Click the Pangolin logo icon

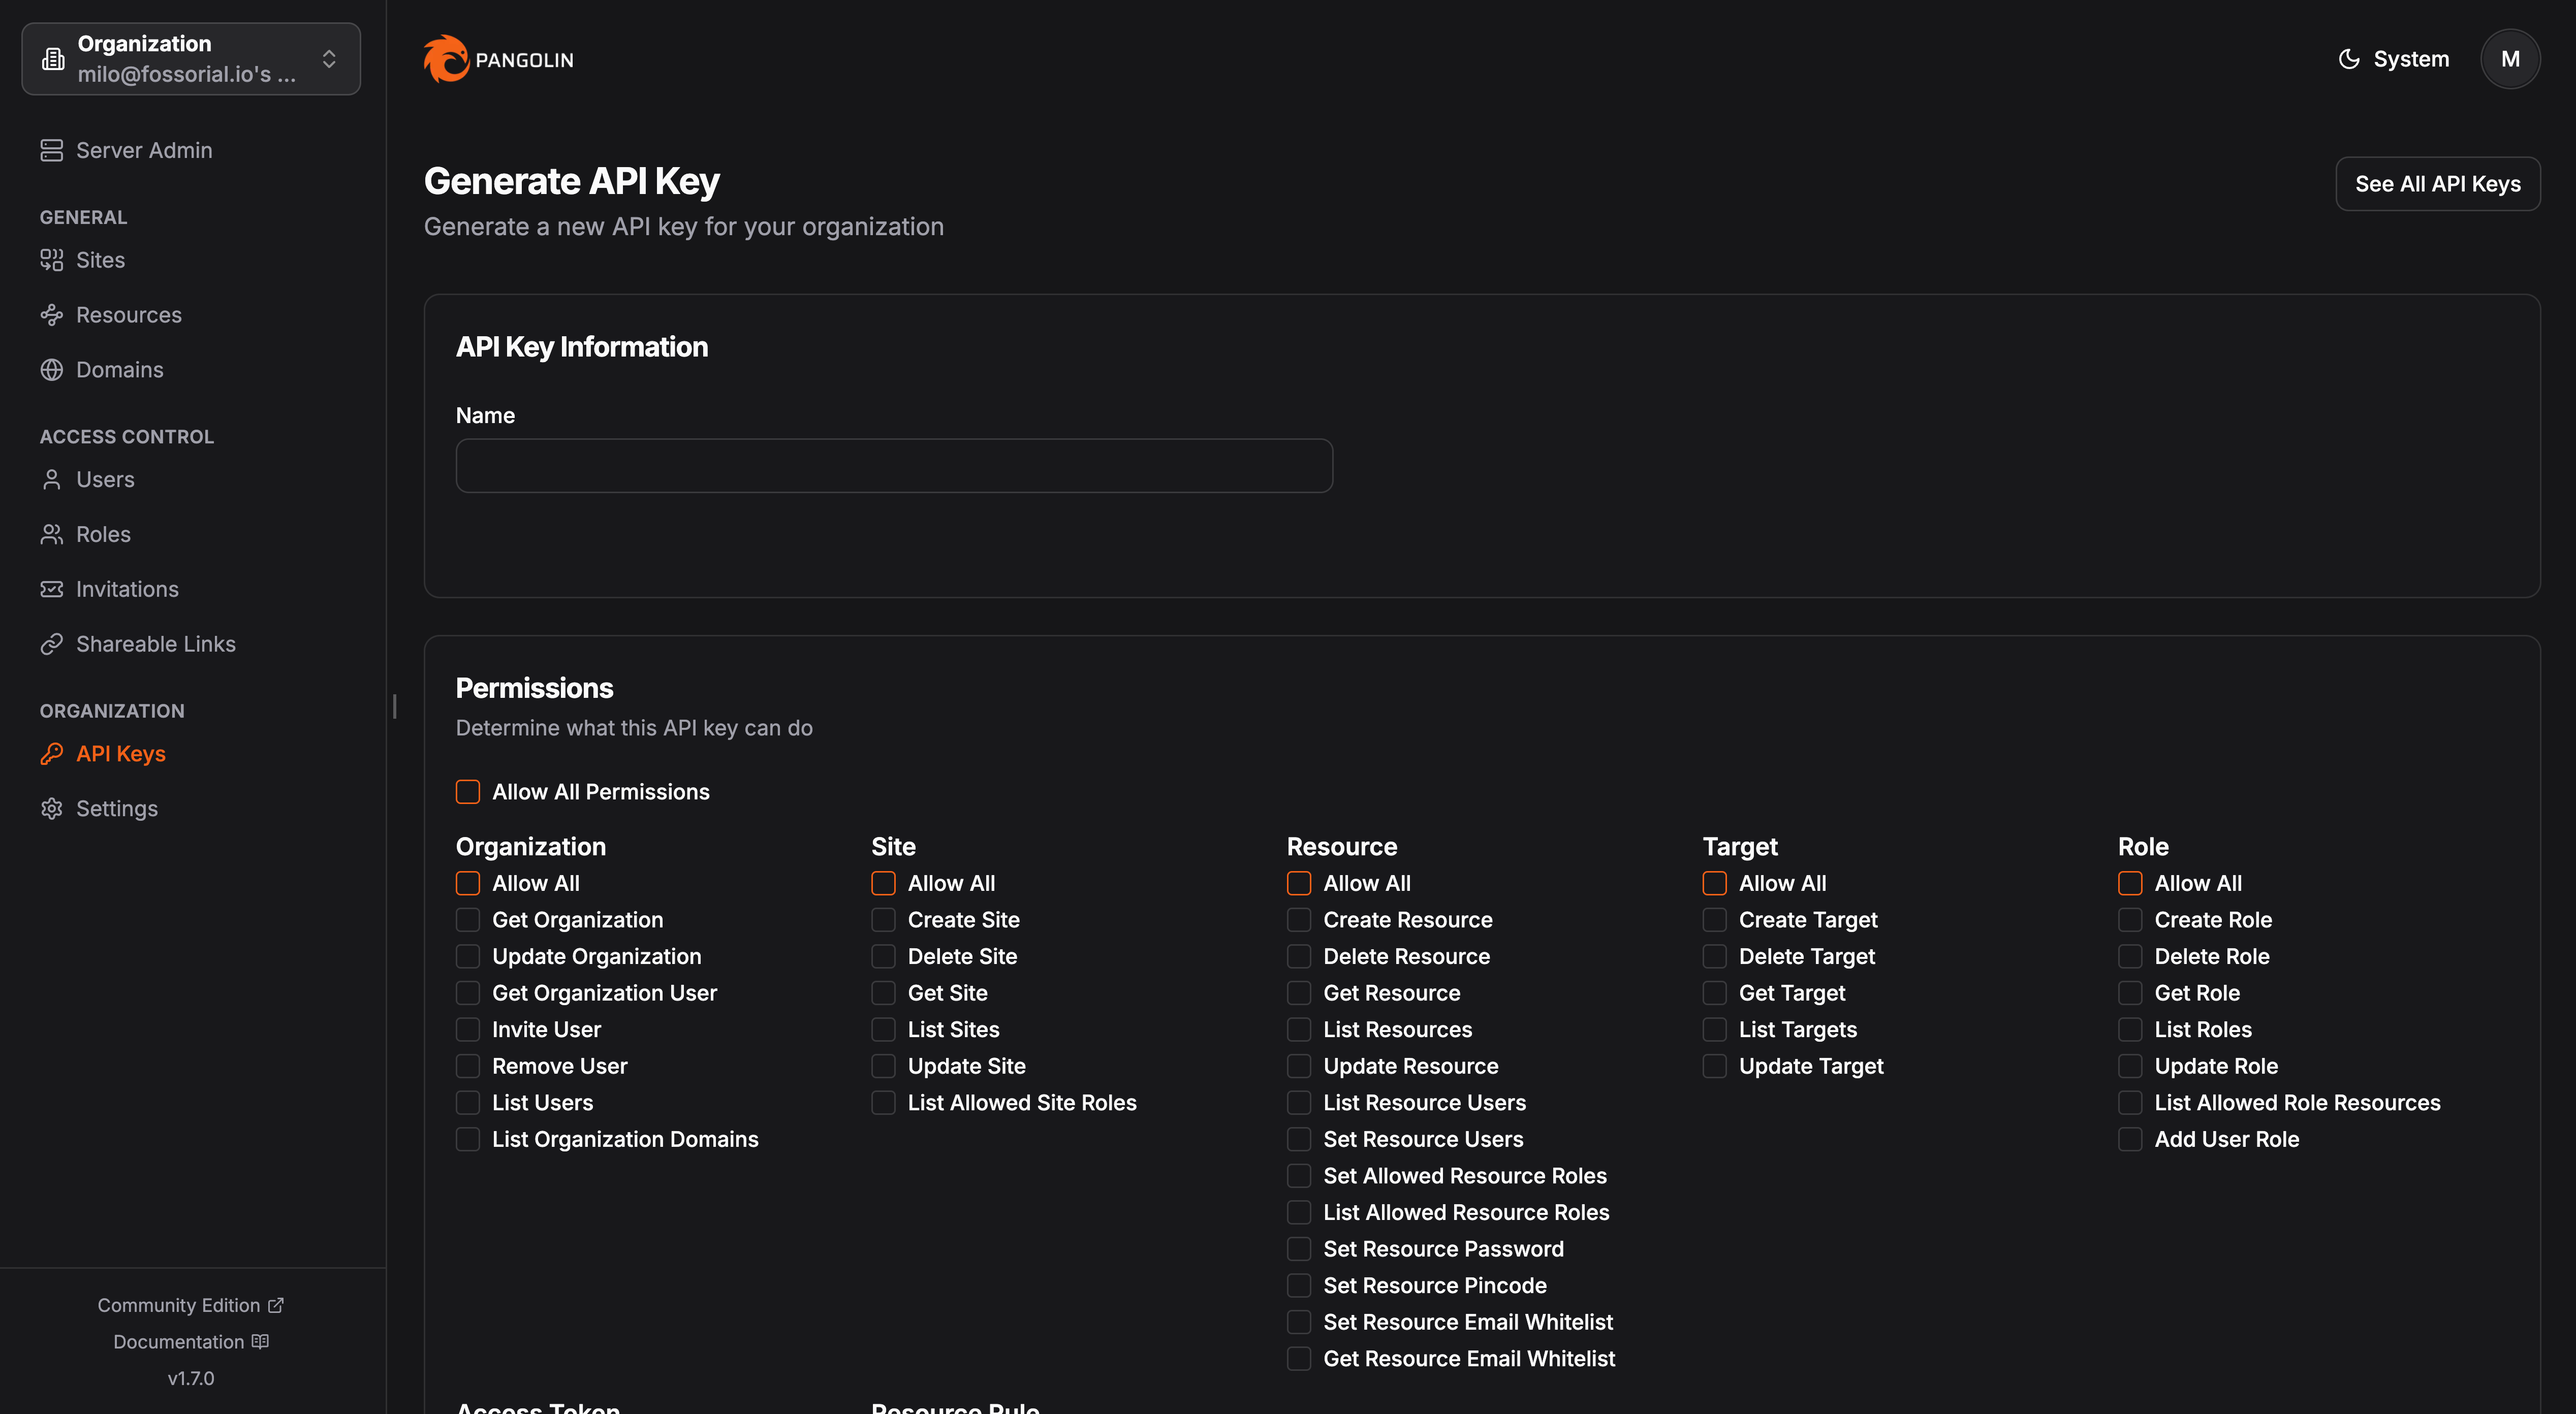pos(446,59)
